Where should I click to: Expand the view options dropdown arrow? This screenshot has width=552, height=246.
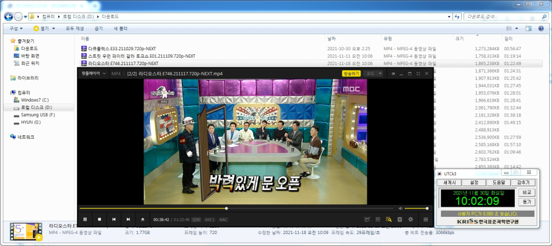[517, 29]
